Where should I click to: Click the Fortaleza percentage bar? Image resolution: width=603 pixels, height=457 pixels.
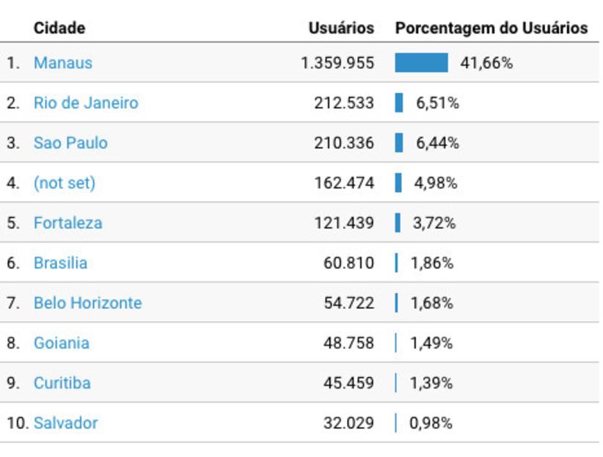click(x=398, y=223)
